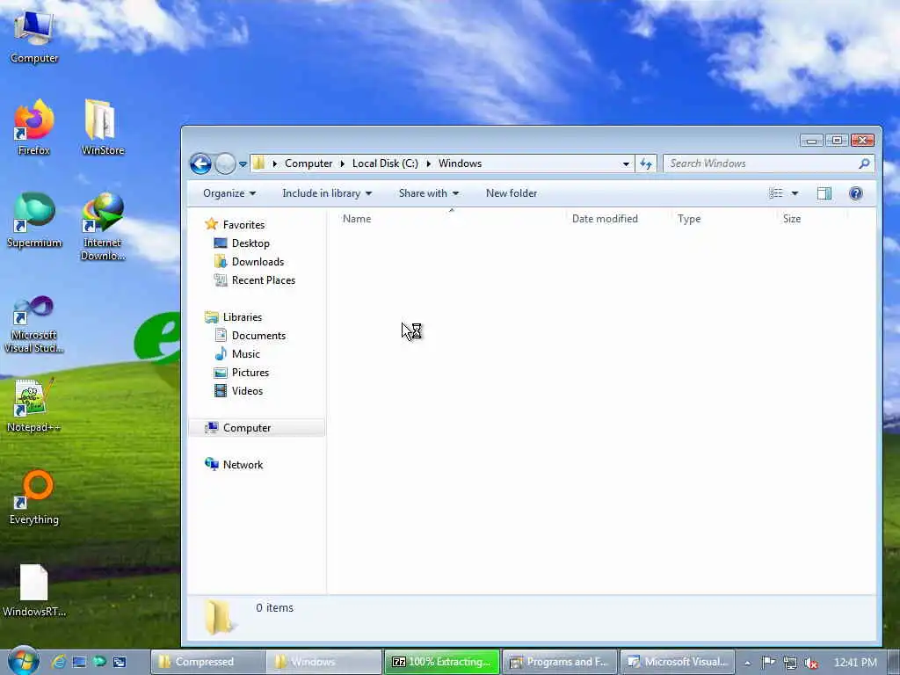Open the Share with menu
This screenshot has height=675, width=900.
[428, 193]
